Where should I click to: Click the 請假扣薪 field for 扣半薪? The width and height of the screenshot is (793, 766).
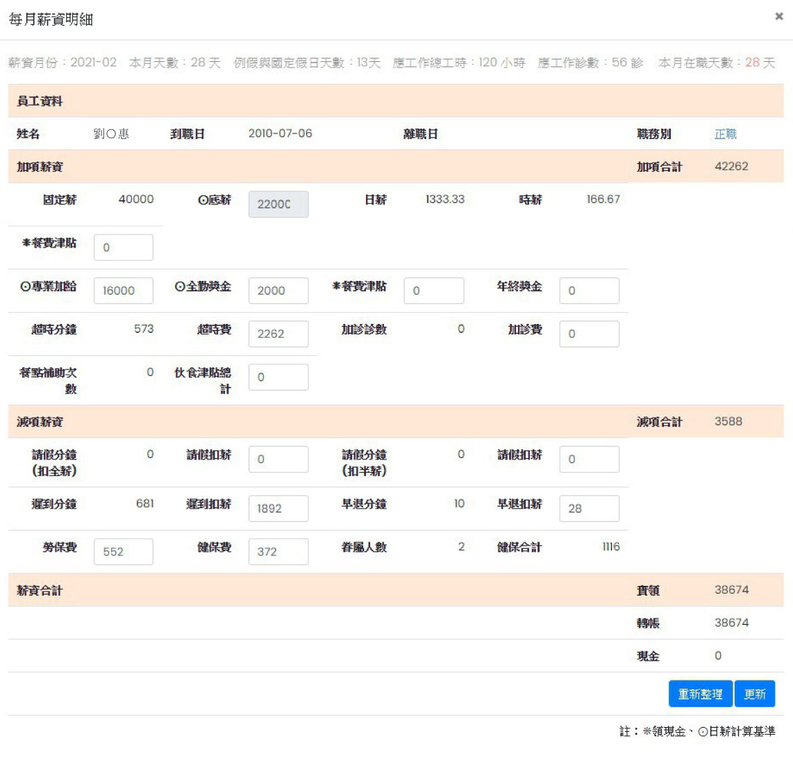(589, 459)
